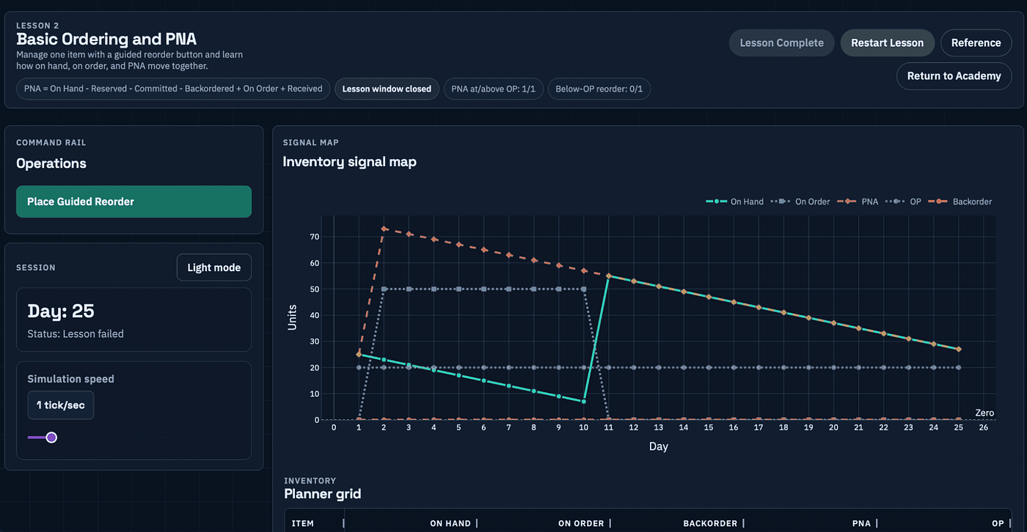This screenshot has height=532, width=1027.
Task: Click the Place Guided Reorder button
Action: click(x=134, y=202)
